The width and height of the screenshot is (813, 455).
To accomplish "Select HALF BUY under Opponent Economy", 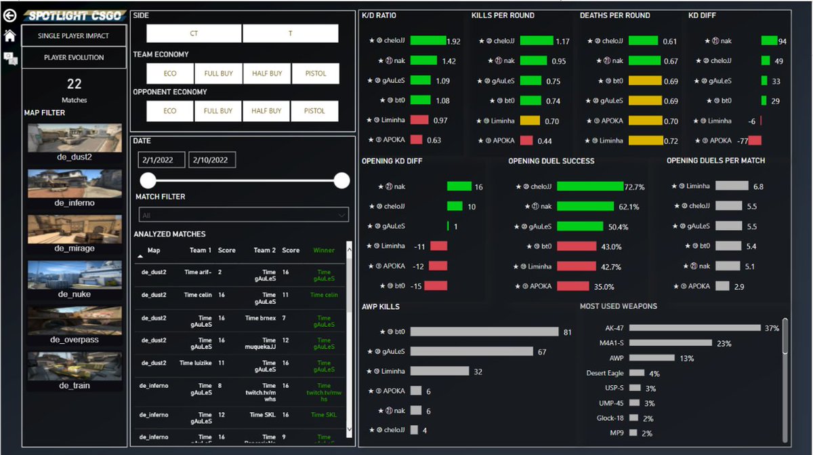I will [x=267, y=111].
